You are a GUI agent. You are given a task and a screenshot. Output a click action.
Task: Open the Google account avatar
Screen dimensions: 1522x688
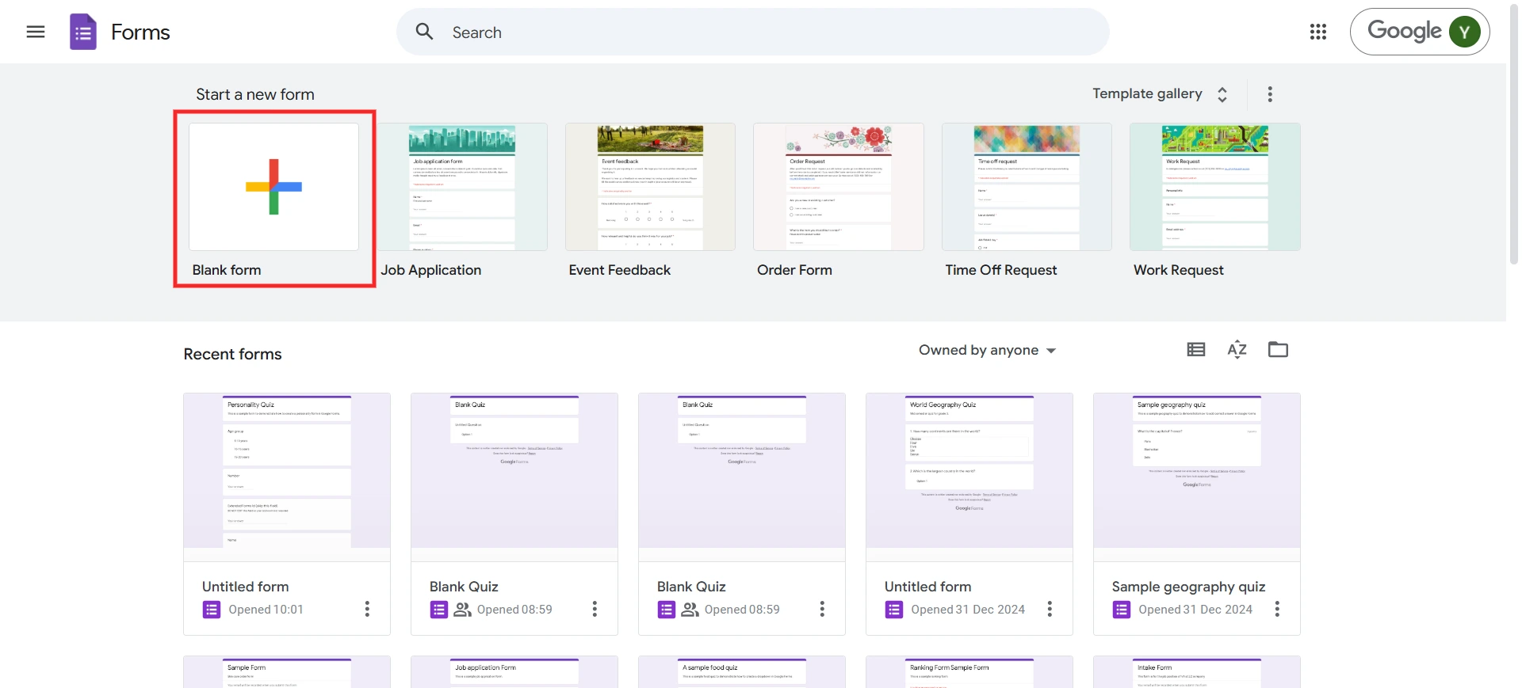(x=1464, y=32)
